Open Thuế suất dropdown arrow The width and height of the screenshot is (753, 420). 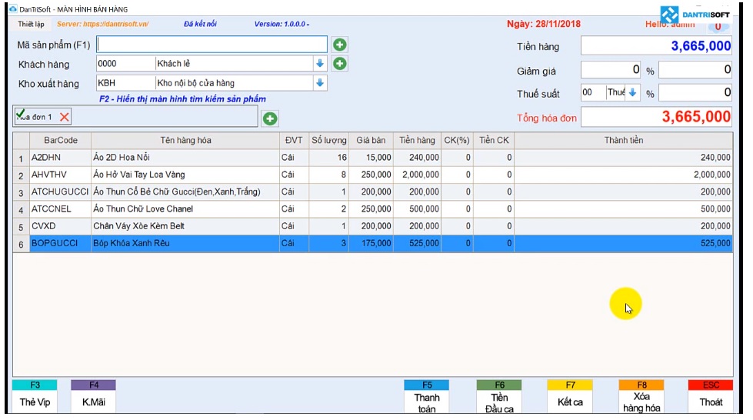(x=632, y=92)
